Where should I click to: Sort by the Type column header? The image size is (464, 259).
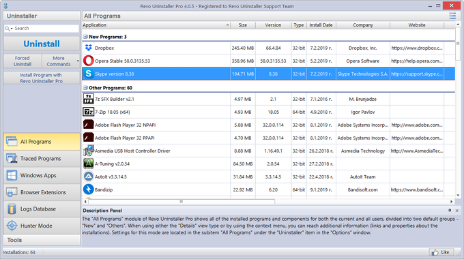(x=299, y=25)
